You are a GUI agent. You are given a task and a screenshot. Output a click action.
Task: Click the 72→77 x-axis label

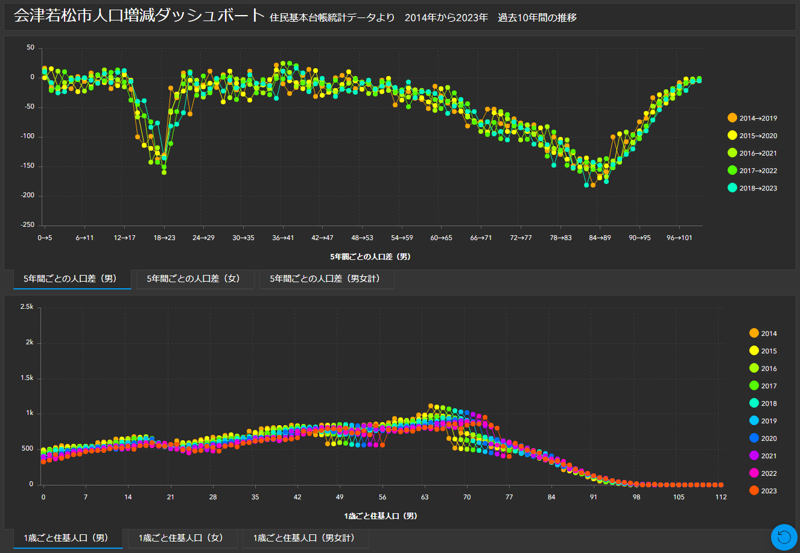click(x=521, y=238)
